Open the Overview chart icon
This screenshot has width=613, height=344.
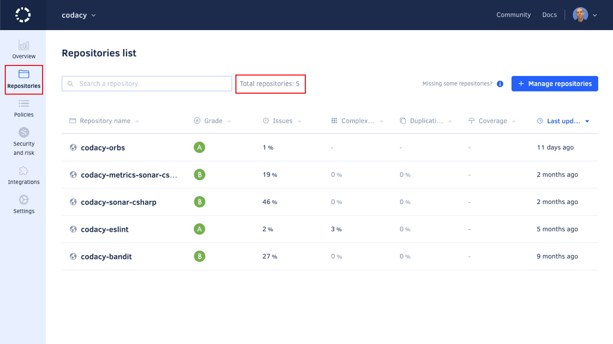[x=24, y=45]
